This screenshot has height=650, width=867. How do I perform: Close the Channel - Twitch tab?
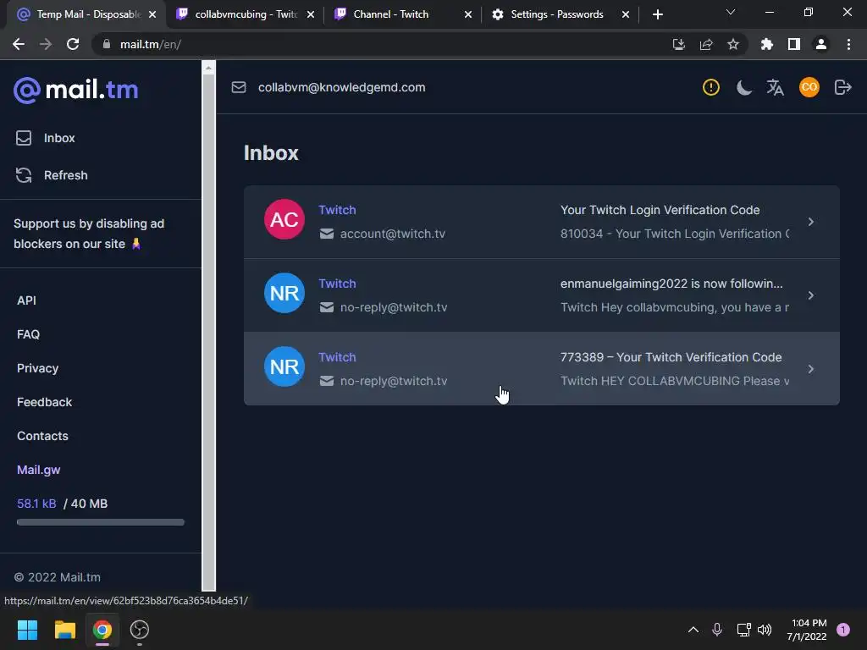pos(468,14)
